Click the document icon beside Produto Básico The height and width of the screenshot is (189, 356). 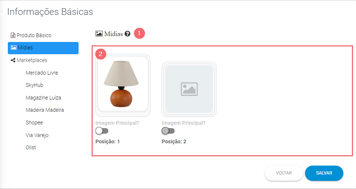(x=13, y=35)
